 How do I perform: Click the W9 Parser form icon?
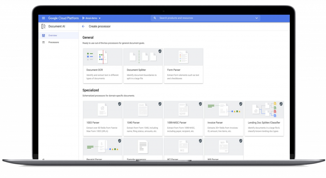(x=223, y=146)
